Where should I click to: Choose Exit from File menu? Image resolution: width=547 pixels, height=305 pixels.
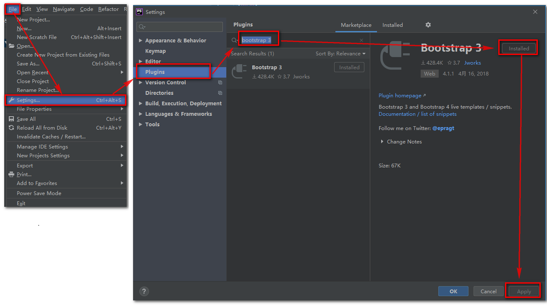click(66, 203)
